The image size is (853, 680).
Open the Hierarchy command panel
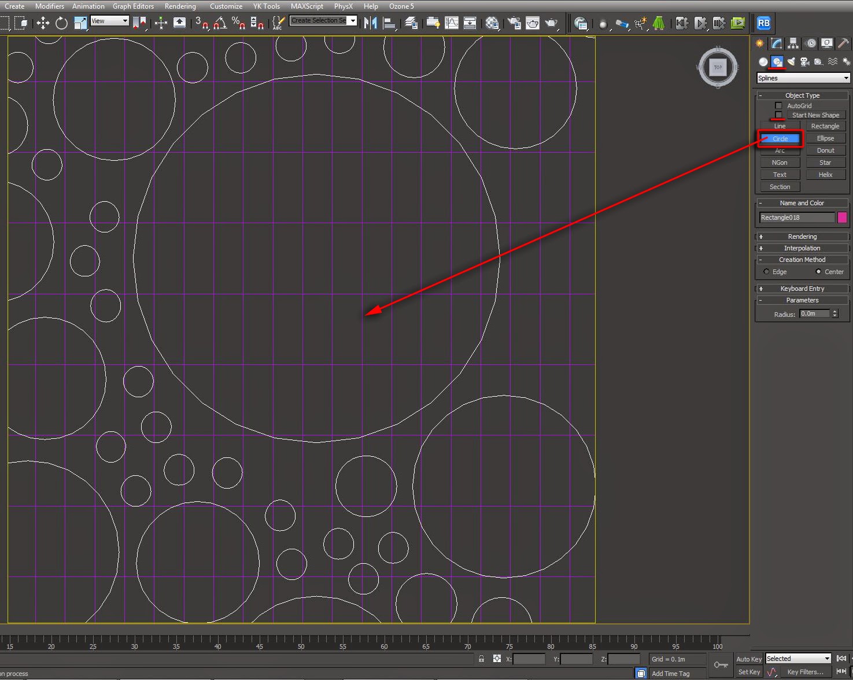(793, 43)
